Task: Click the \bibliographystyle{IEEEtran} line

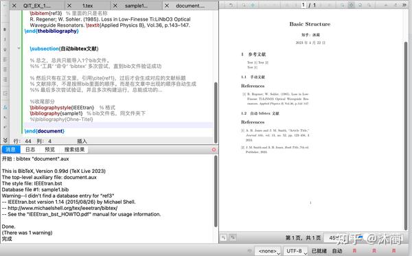Action: click(x=62, y=107)
